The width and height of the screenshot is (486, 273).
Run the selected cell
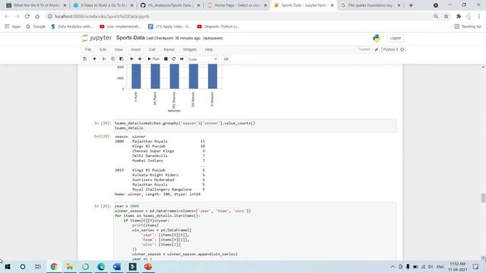(153, 59)
